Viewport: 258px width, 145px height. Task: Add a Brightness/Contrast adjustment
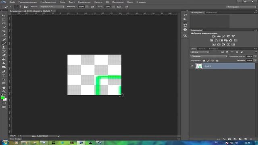point(214,36)
